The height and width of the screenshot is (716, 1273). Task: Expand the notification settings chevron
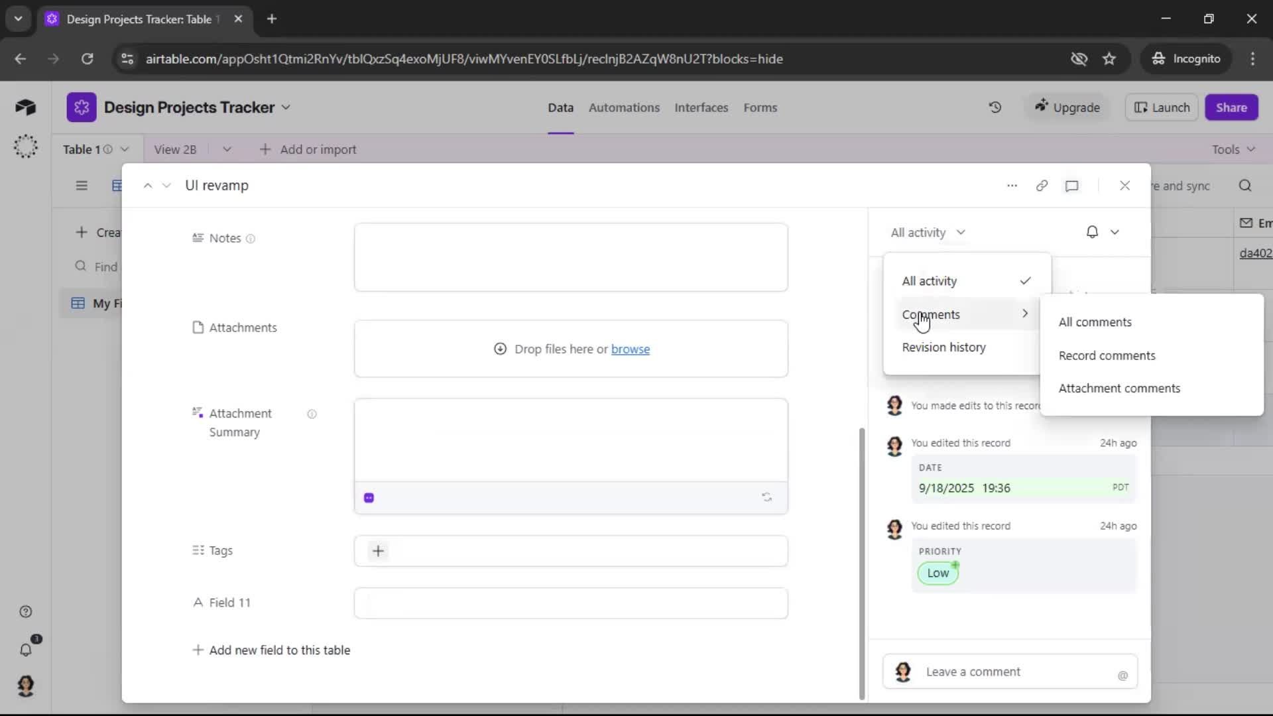(1115, 232)
